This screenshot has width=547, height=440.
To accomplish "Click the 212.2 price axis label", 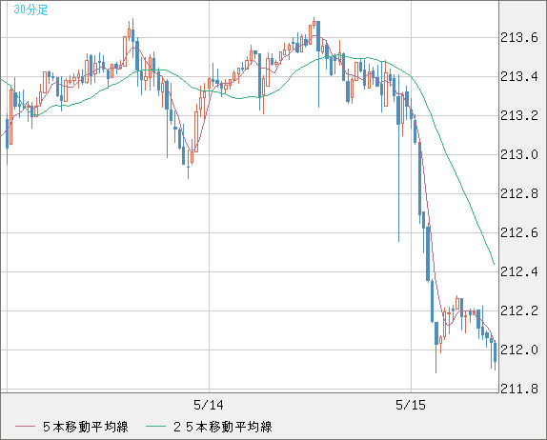I will [x=519, y=310].
